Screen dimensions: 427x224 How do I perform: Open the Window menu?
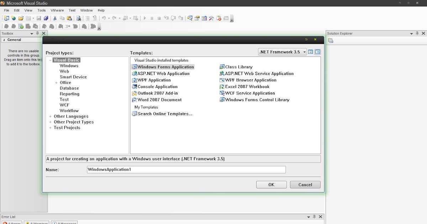[x=86, y=10]
